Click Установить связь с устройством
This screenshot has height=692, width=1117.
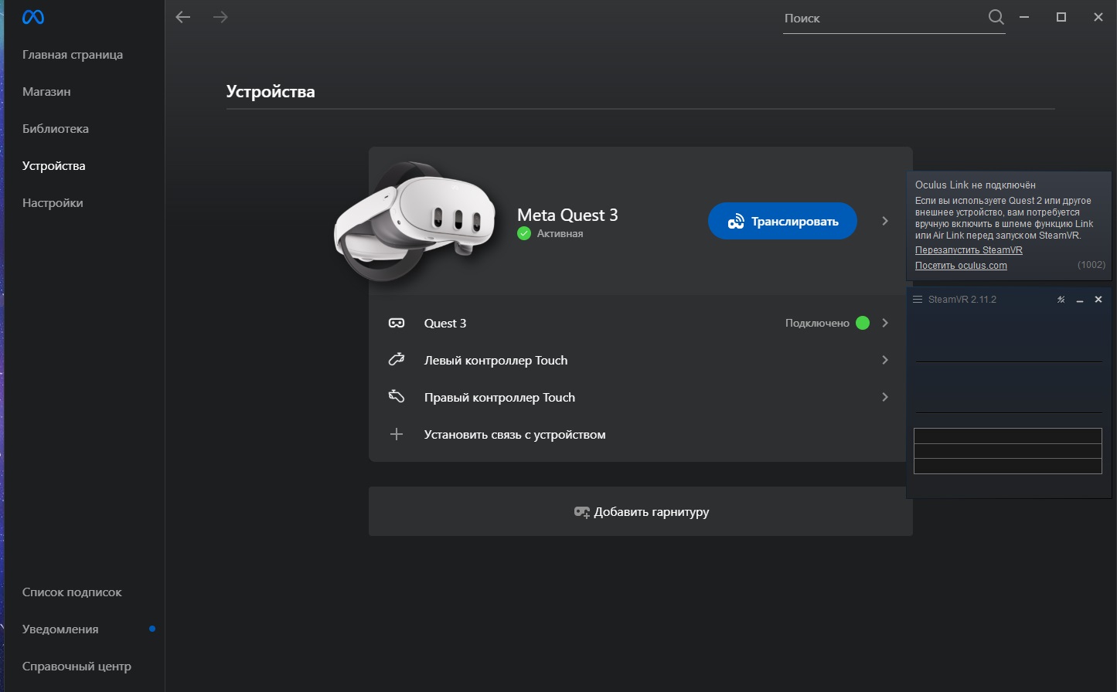click(515, 435)
